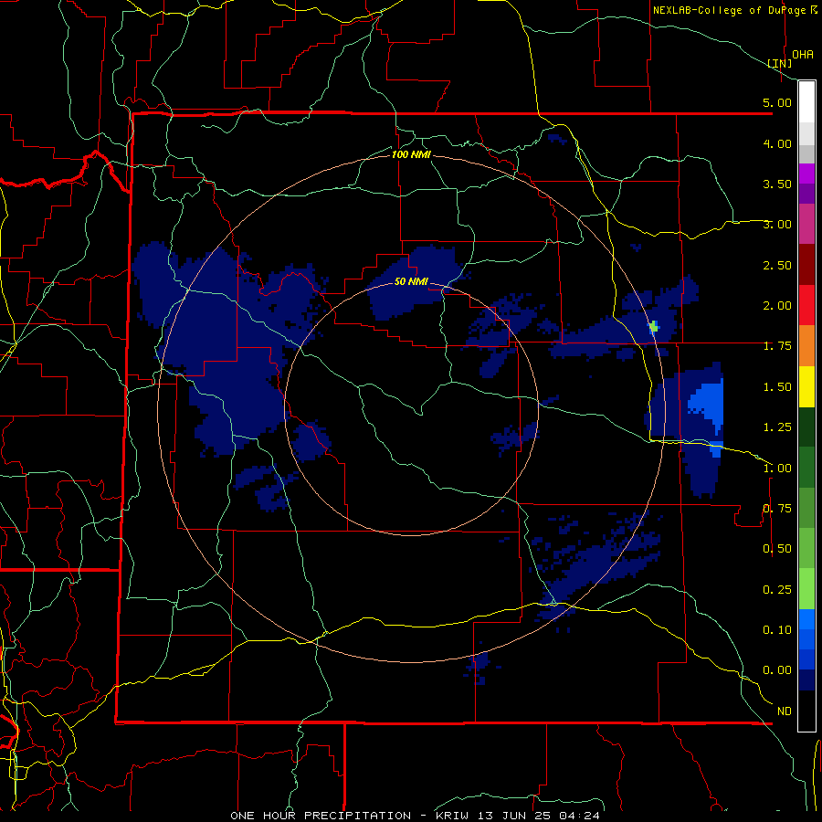Pick the yellow 1.50 legend color
The height and width of the screenshot is (822, 822).
click(x=806, y=386)
